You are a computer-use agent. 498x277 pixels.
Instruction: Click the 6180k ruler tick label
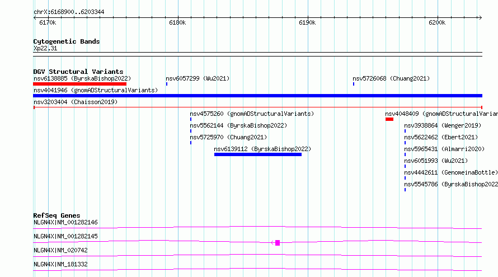177,22
